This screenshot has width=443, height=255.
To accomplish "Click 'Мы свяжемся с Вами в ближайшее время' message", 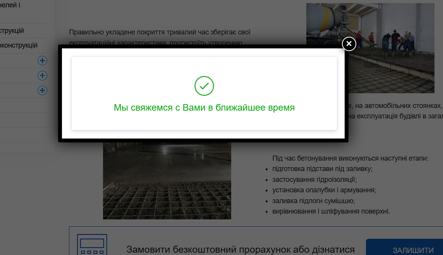I will pyautogui.click(x=204, y=108).
